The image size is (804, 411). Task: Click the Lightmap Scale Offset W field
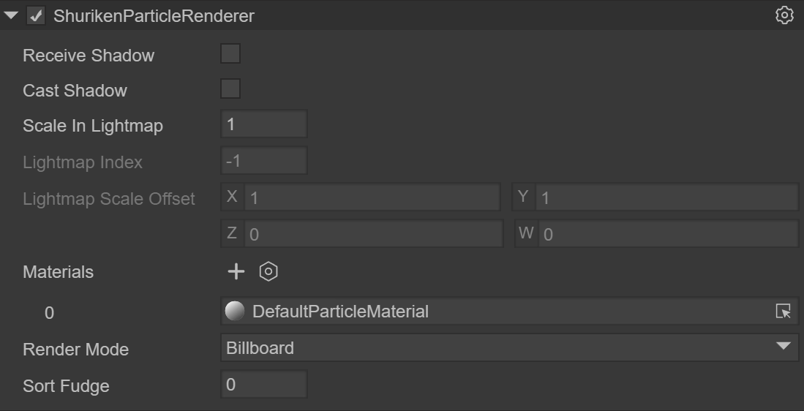(x=667, y=234)
